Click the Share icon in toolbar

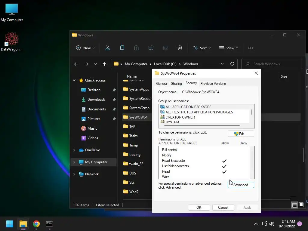tap(165, 48)
